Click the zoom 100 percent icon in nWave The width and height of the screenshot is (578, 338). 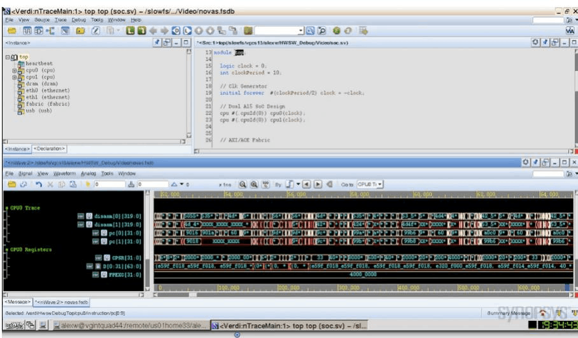[x=265, y=184]
